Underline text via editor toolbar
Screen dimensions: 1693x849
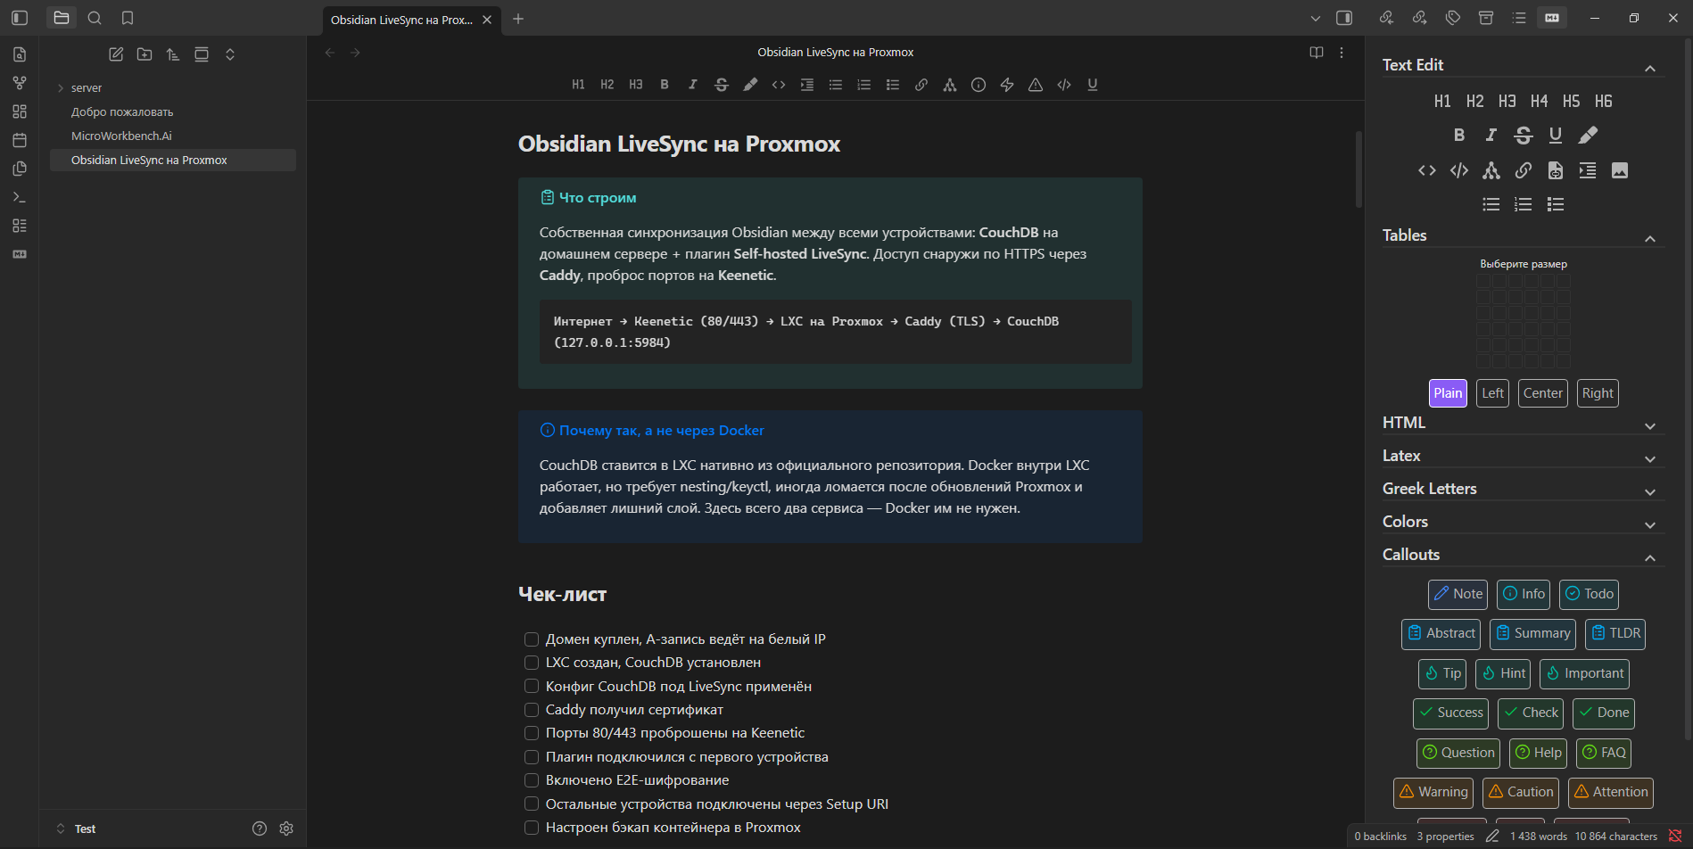click(x=1093, y=85)
